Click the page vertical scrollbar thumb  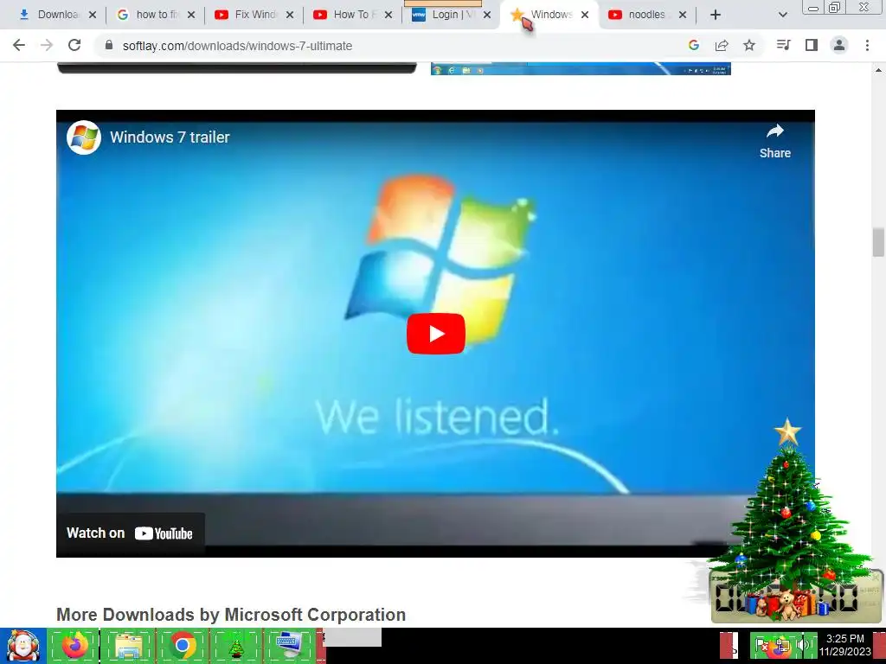878,242
